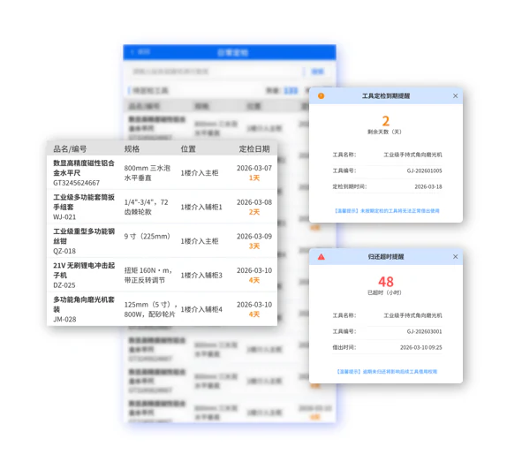522x462 pixels.
Task: Click the 定检日期 column header
Action: (x=254, y=148)
